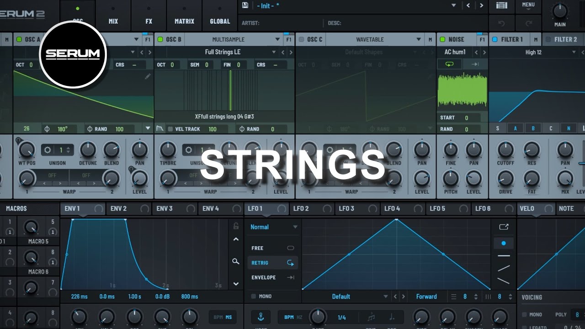Open the LFO Default shape dropdown
Viewport: 585px width, 329px height.
[386, 297]
